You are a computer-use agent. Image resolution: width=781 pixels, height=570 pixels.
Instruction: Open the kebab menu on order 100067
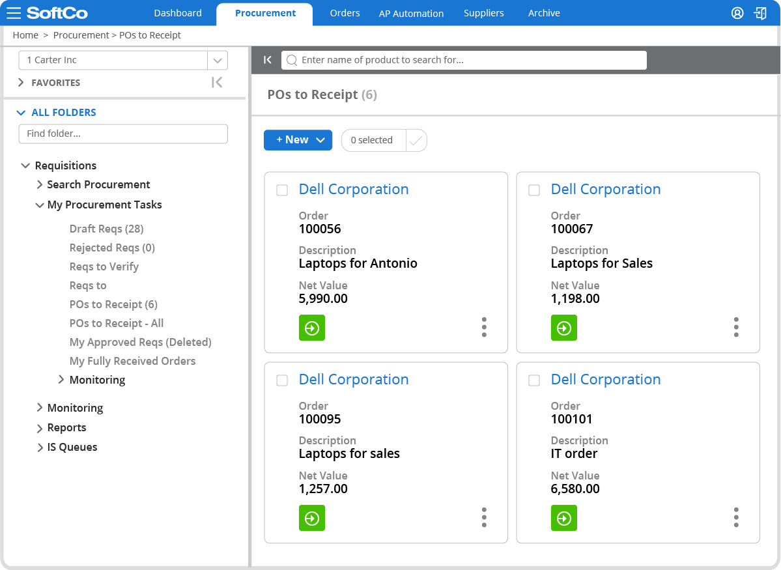pos(736,328)
